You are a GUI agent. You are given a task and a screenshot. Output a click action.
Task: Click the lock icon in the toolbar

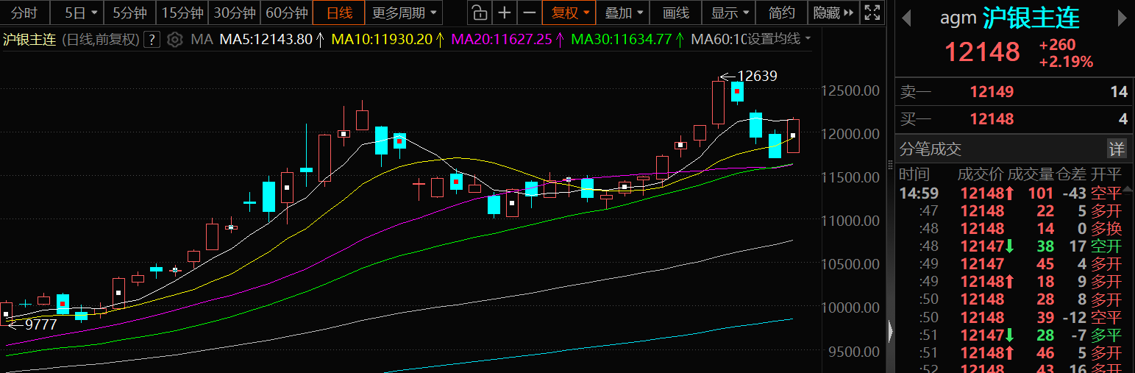[479, 13]
